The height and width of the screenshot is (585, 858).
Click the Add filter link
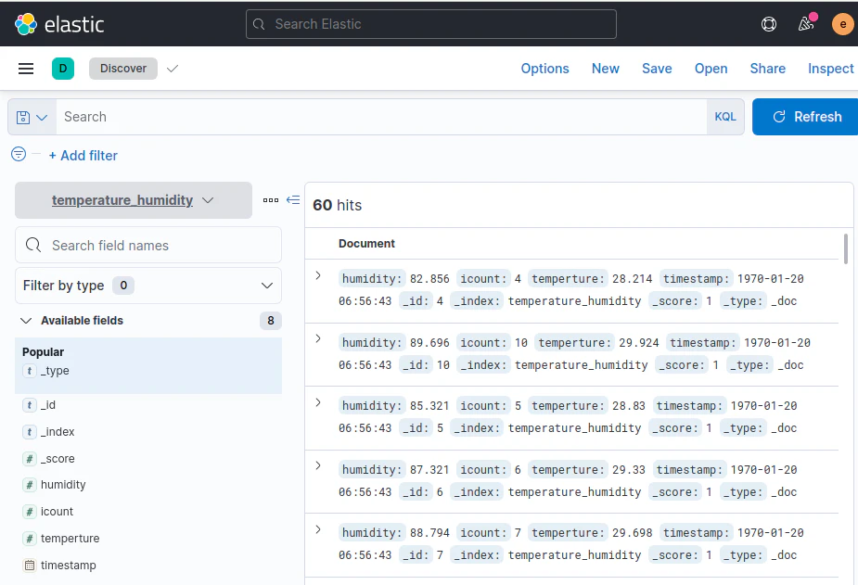coord(83,155)
